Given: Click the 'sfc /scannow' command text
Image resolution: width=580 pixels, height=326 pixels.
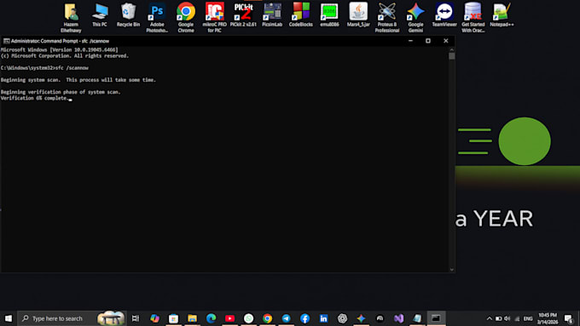Looking at the screenshot, I should pyautogui.click(x=72, y=68).
